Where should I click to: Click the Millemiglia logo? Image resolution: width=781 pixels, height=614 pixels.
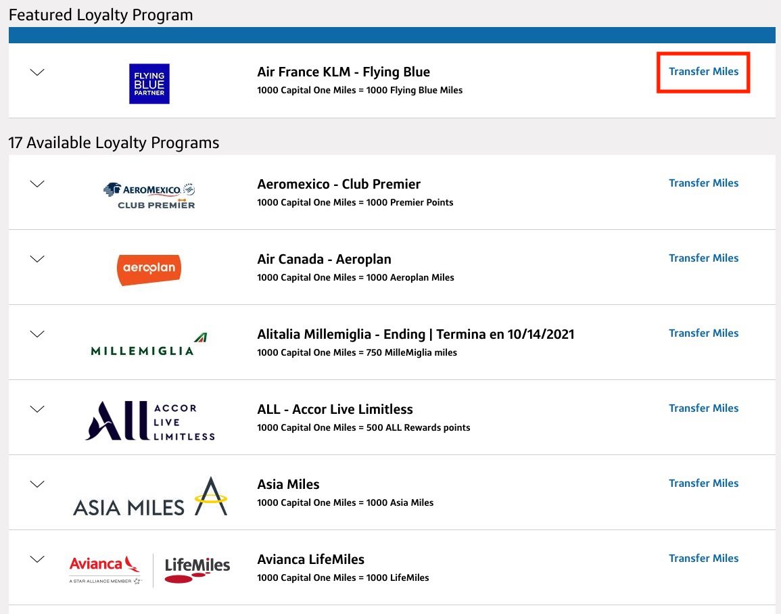click(149, 345)
